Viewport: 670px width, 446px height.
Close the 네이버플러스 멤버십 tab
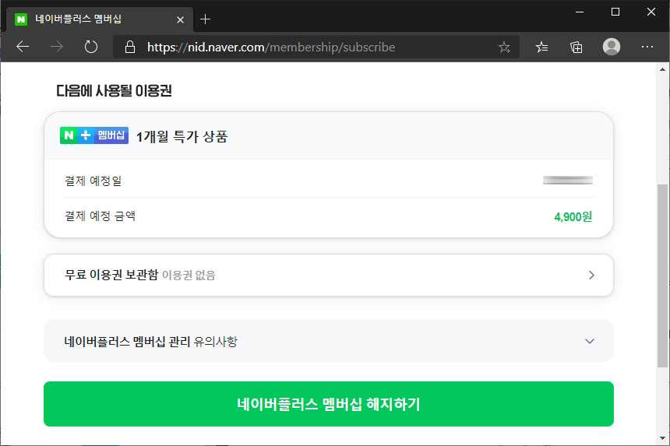(x=180, y=19)
